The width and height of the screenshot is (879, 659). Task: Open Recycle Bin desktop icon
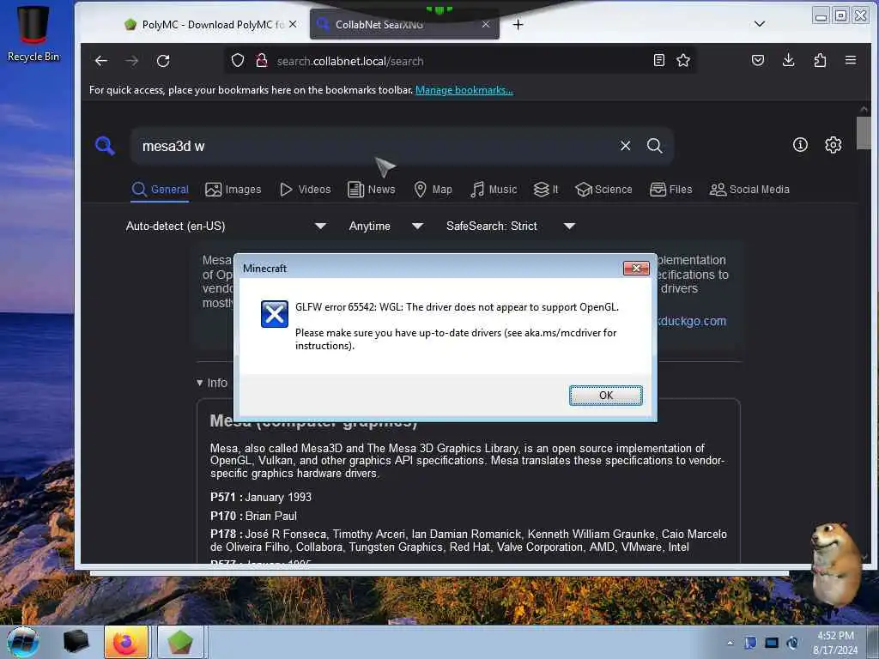pyautogui.click(x=33, y=33)
